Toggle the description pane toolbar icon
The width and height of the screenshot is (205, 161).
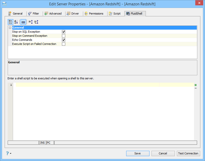23,22
